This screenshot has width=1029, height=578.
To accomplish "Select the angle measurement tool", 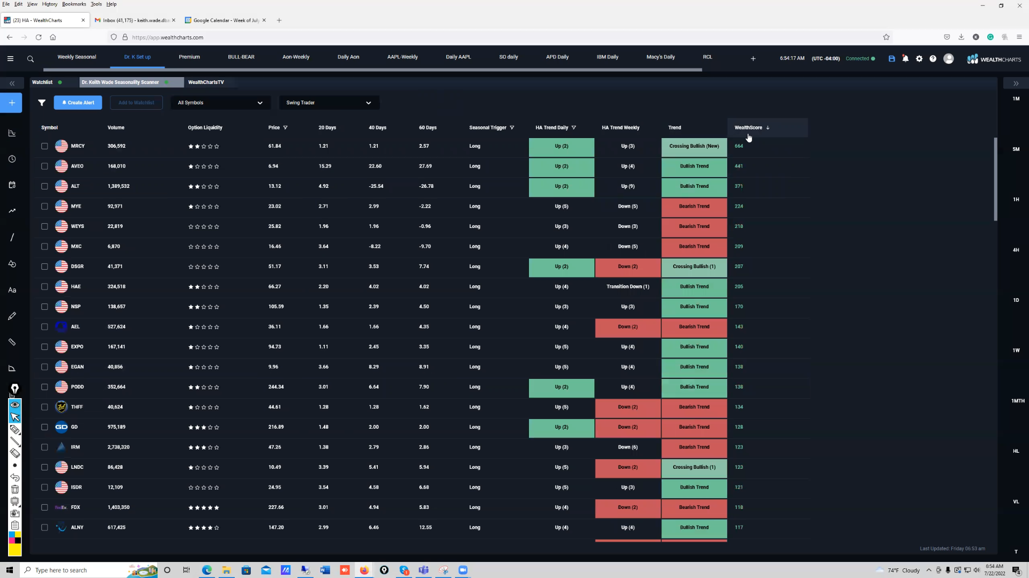I will tap(12, 368).
